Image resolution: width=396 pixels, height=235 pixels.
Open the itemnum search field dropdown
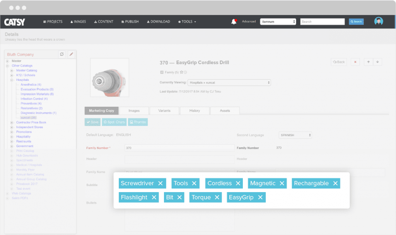(x=278, y=22)
